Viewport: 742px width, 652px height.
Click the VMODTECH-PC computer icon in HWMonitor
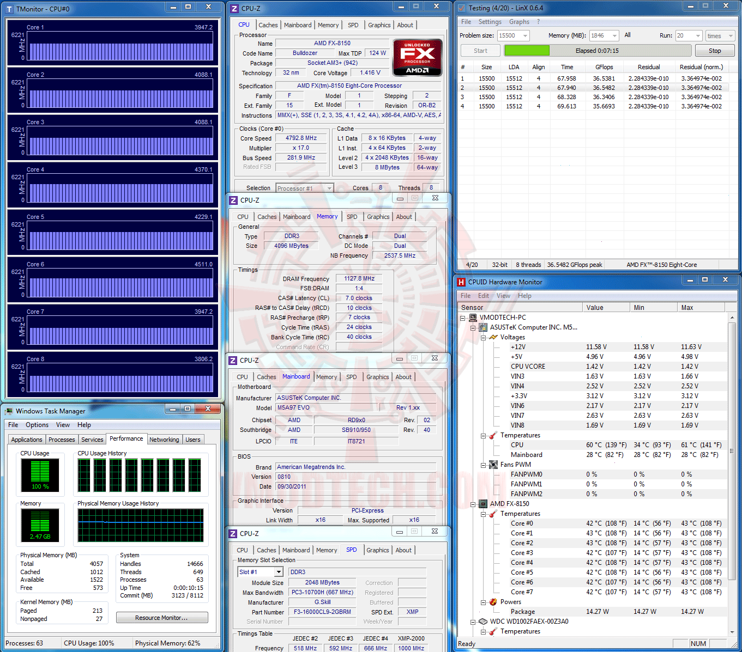(x=473, y=318)
